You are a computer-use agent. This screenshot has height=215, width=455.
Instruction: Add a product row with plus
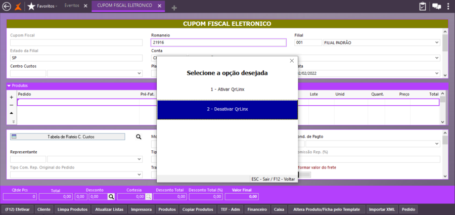tap(12, 97)
